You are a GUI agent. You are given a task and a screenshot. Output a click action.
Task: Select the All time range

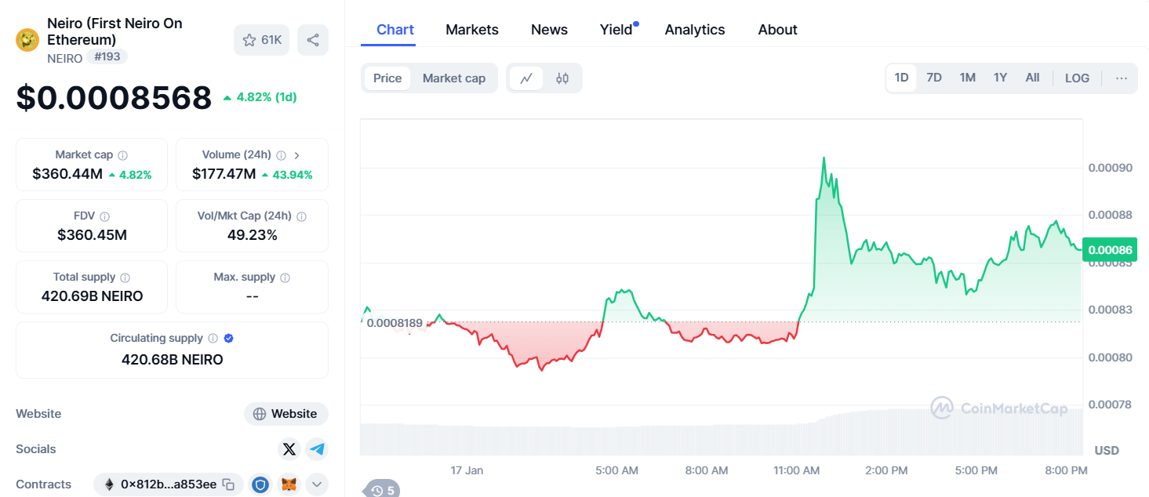point(1033,78)
